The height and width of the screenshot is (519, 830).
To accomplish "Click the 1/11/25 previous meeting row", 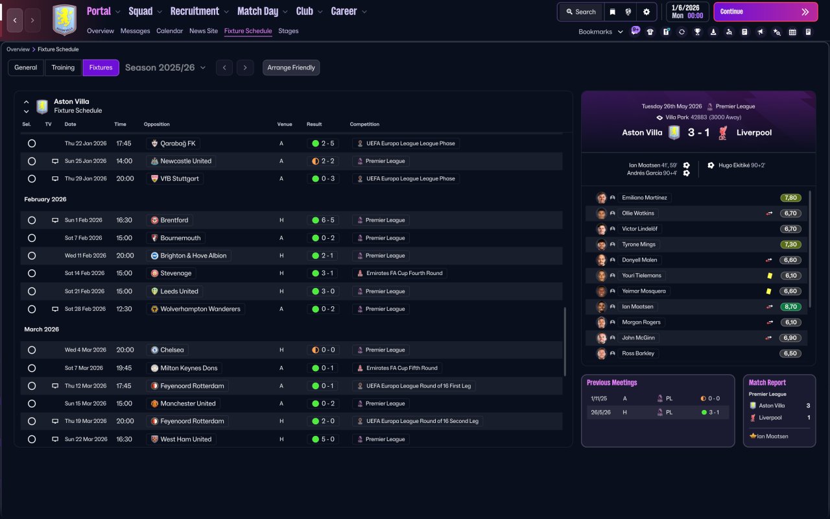I will coord(658,399).
